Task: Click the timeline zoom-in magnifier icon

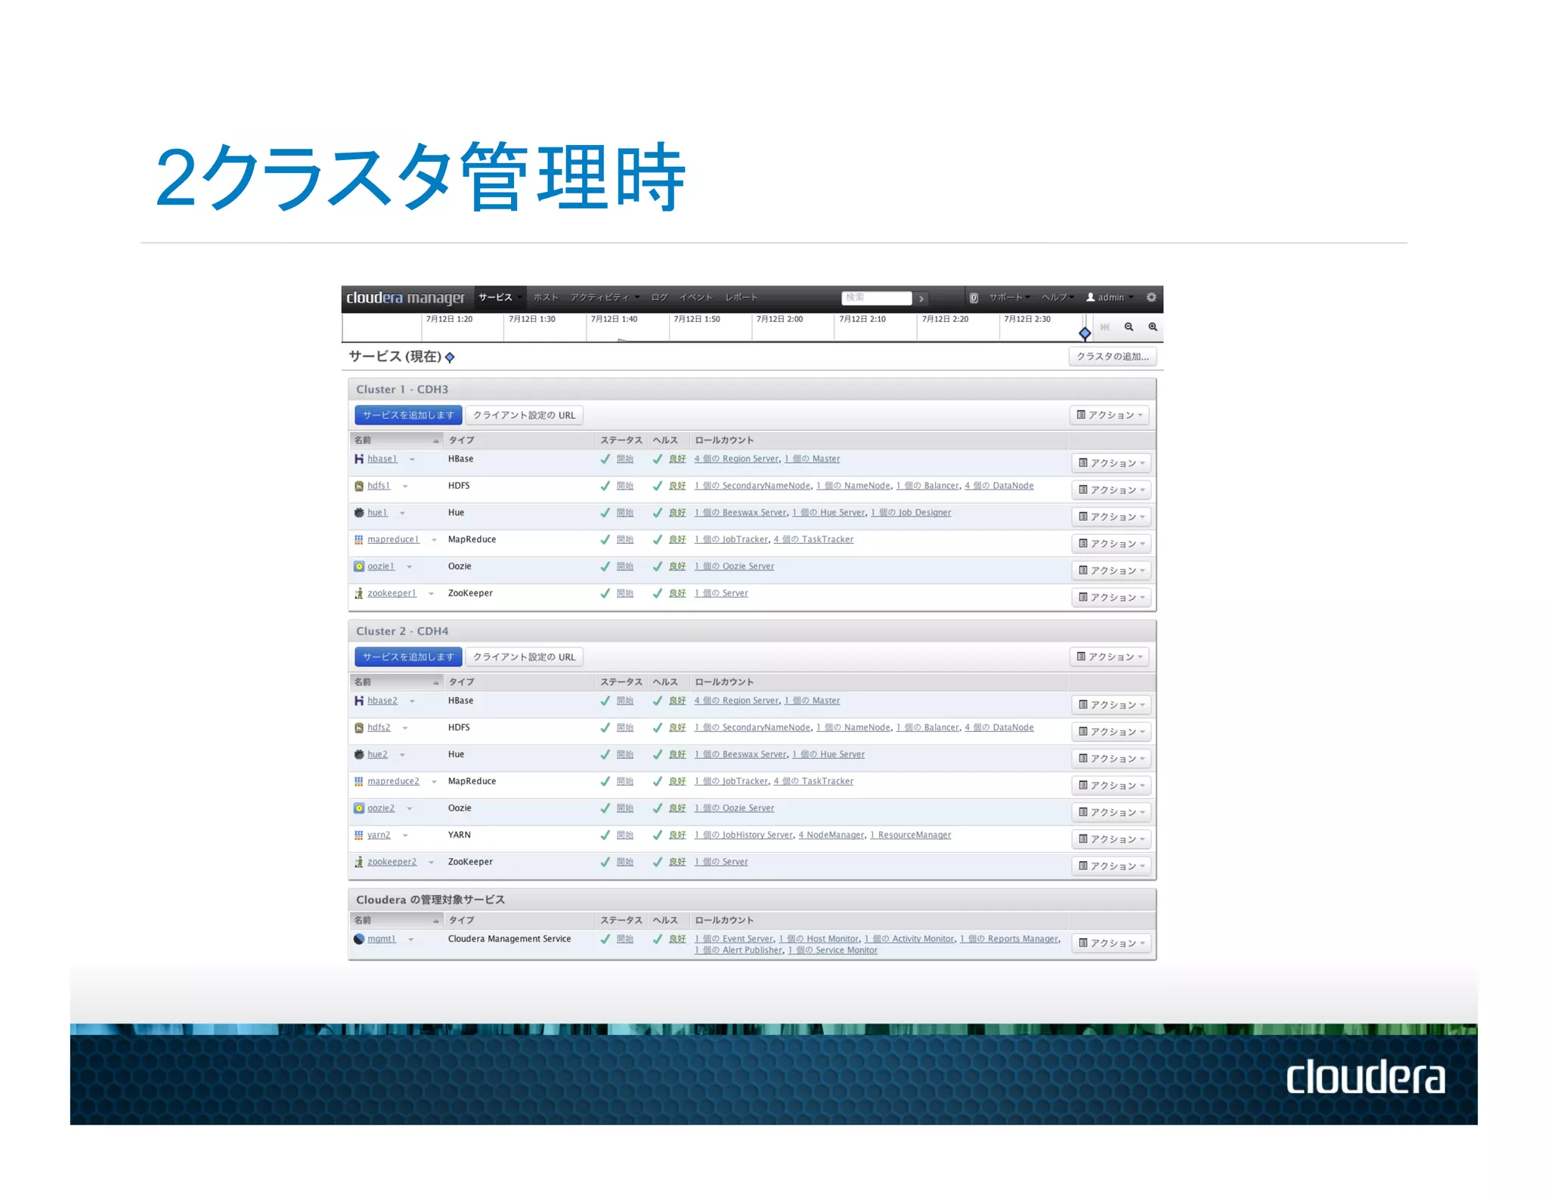Action: pos(1153,327)
